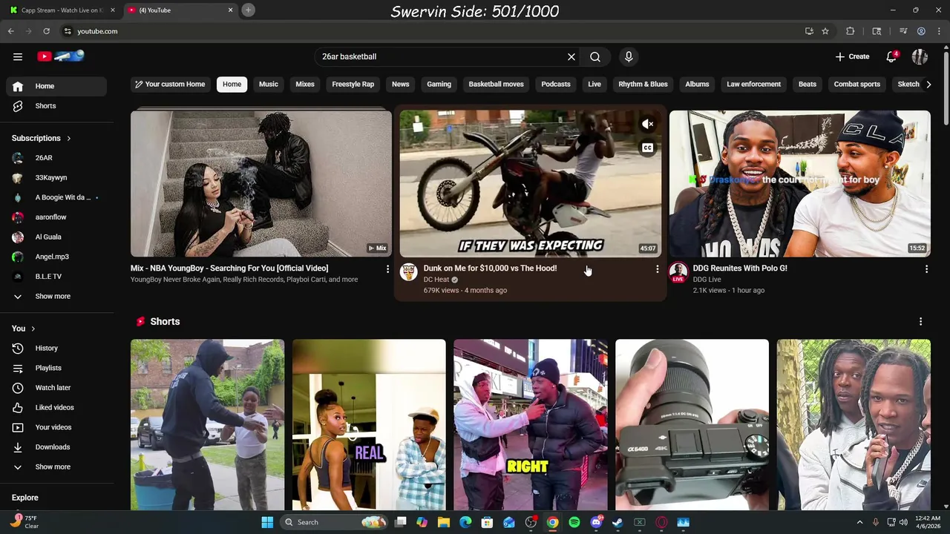Clear the search box text

click(x=571, y=56)
